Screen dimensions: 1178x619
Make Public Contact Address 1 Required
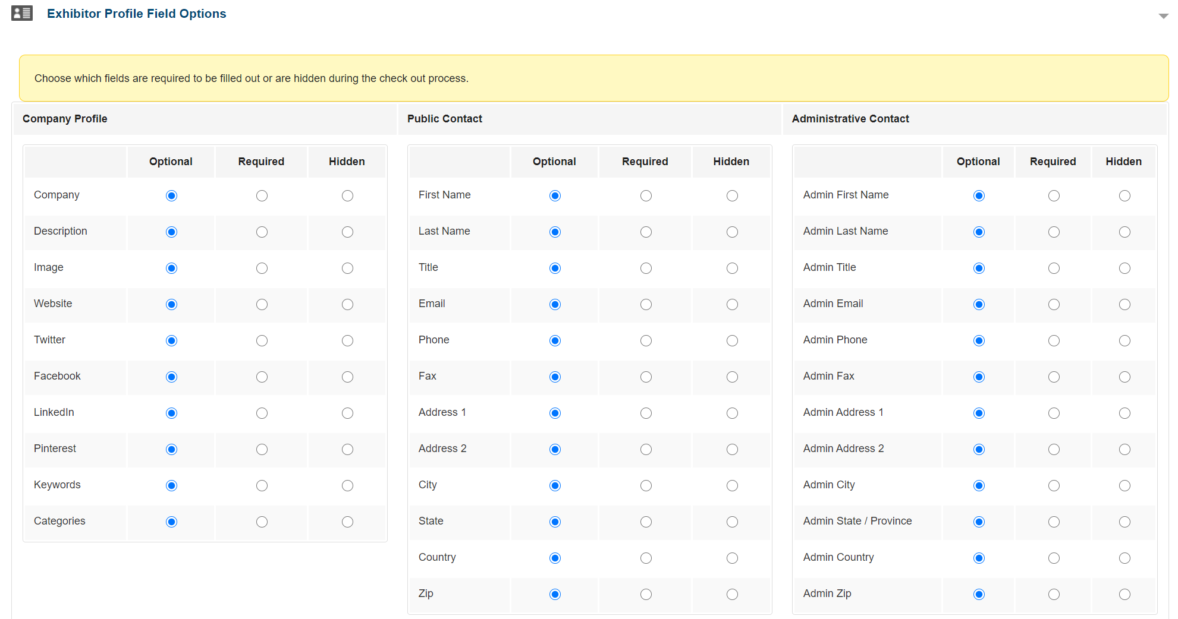point(646,413)
